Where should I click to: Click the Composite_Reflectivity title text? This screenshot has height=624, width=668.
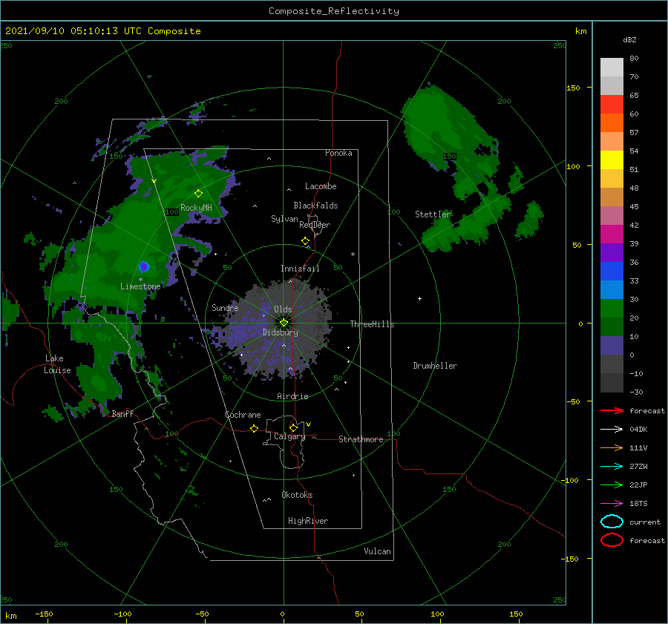coord(333,11)
